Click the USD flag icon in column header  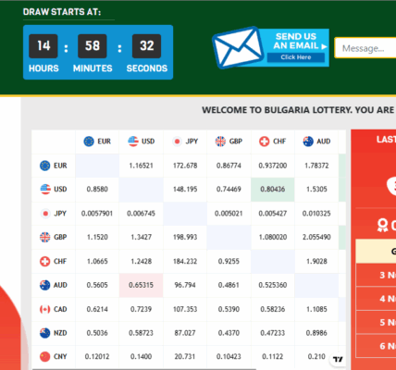(133, 142)
